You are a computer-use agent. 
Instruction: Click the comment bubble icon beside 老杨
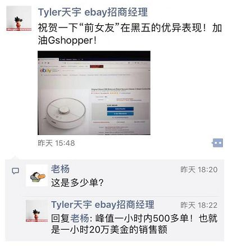click(15, 171)
